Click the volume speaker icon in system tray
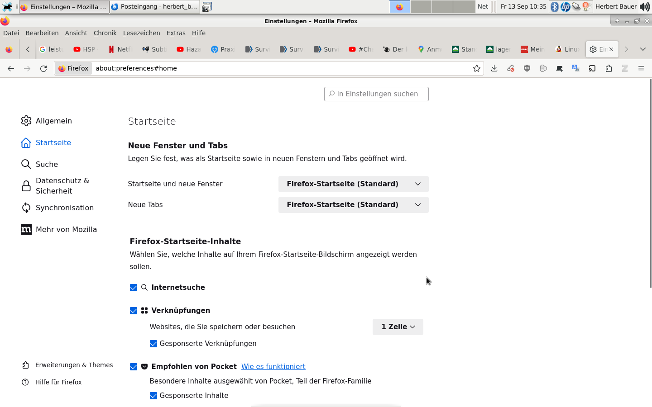The image size is (652, 407). click(x=645, y=7)
